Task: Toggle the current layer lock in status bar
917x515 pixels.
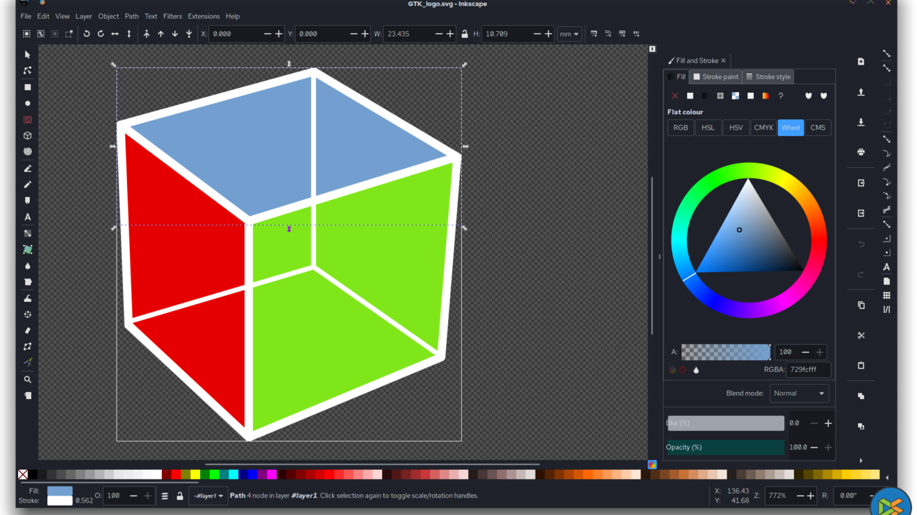Action: [180, 496]
